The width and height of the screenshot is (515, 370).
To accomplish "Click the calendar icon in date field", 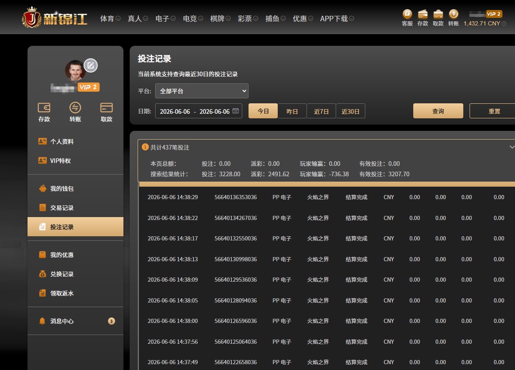I will pos(236,111).
